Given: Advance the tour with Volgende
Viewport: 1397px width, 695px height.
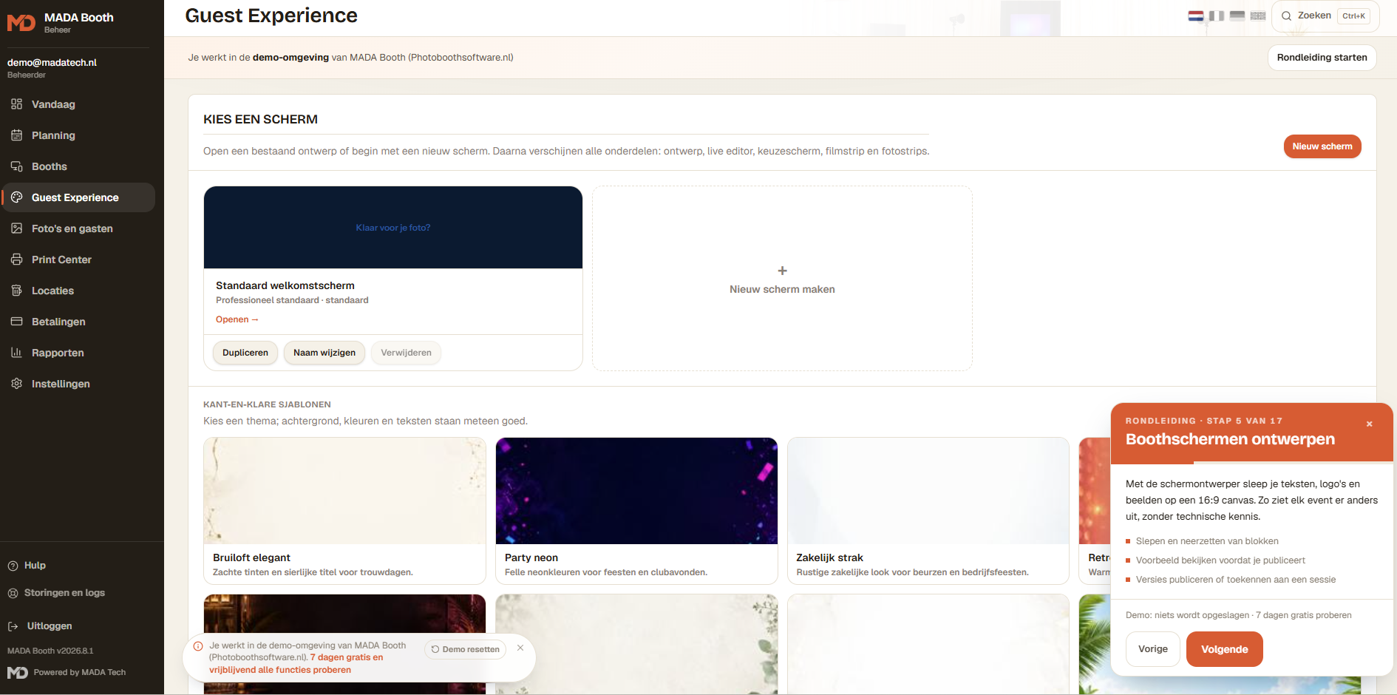Looking at the screenshot, I should [x=1225, y=649].
